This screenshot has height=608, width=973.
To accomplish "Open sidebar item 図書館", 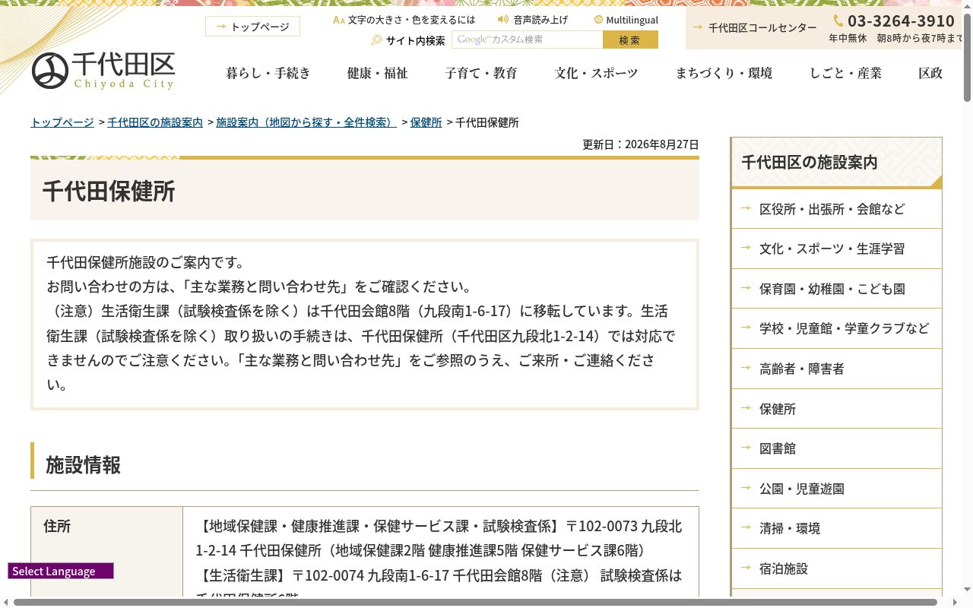I will [836, 448].
